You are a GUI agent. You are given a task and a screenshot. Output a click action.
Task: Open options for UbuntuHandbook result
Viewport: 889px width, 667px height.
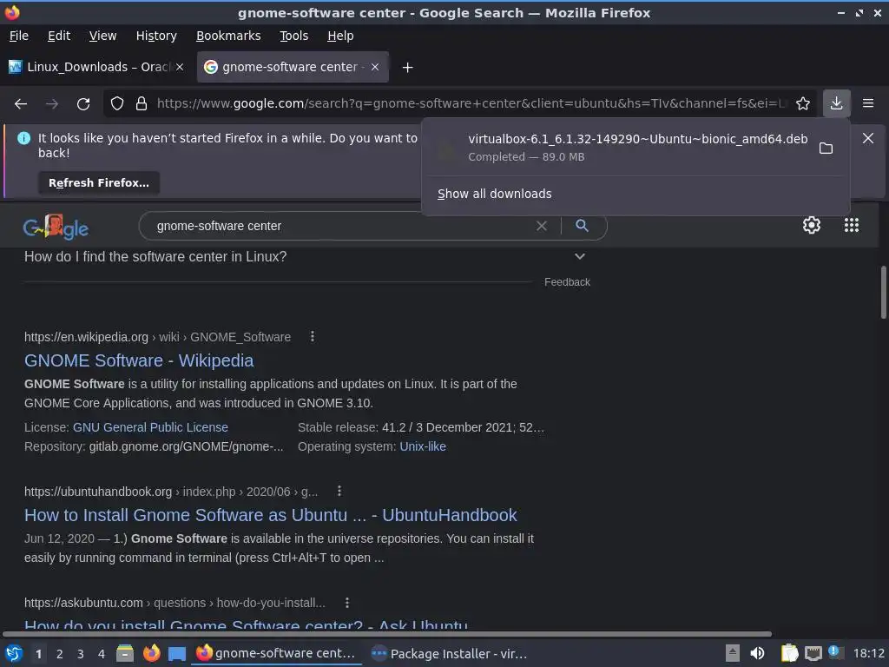click(339, 491)
